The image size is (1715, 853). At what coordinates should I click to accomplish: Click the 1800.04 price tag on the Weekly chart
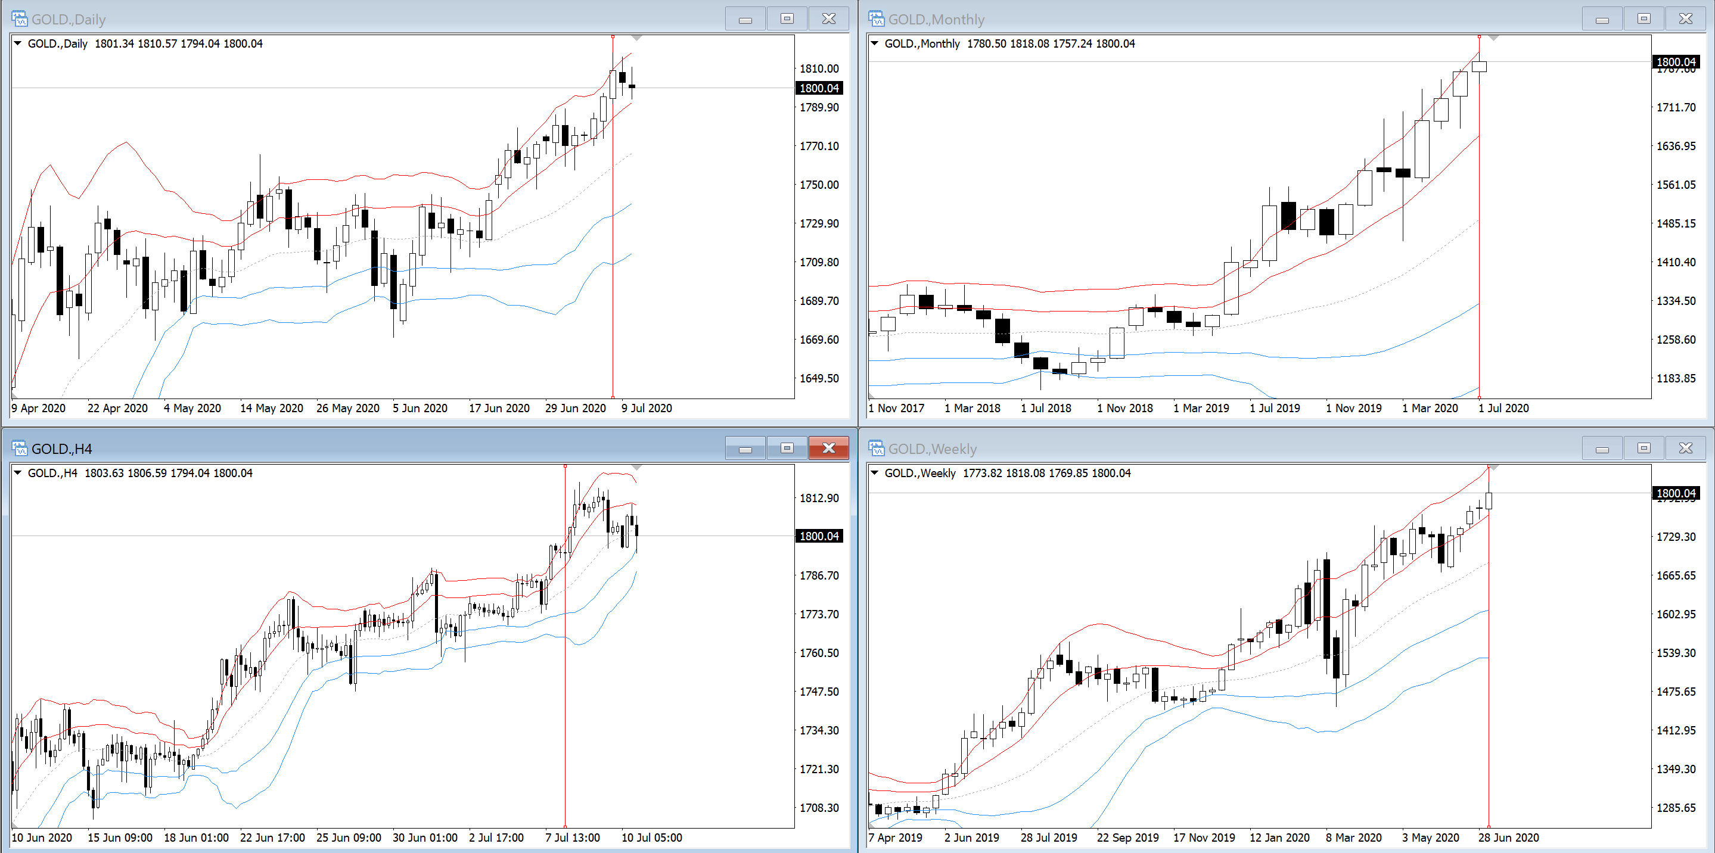(1676, 493)
